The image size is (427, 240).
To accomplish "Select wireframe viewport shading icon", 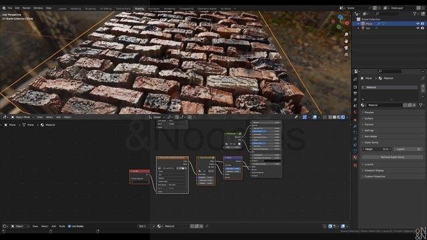I will pyautogui.click(x=330, y=117).
